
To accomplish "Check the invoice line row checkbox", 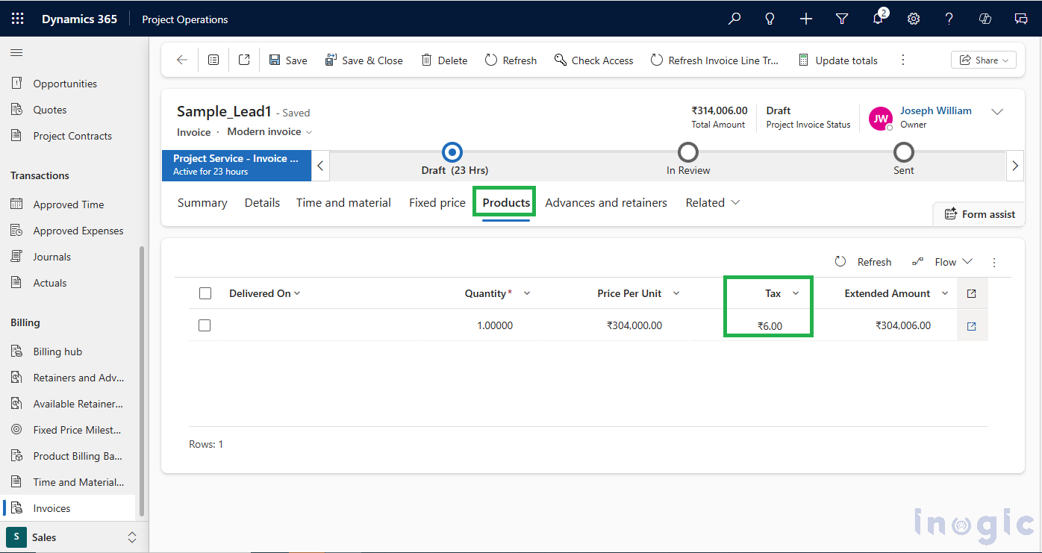I will coord(205,325).
